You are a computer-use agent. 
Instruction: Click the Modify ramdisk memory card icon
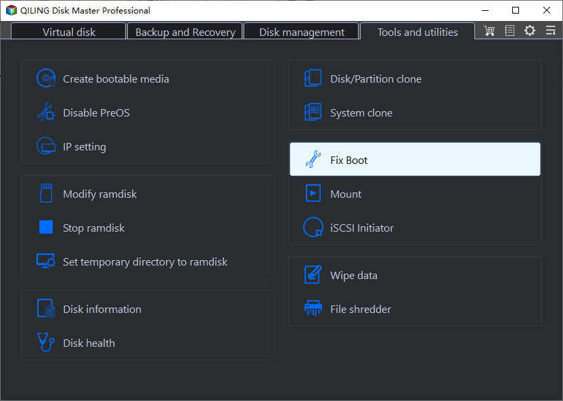point(46,193)
